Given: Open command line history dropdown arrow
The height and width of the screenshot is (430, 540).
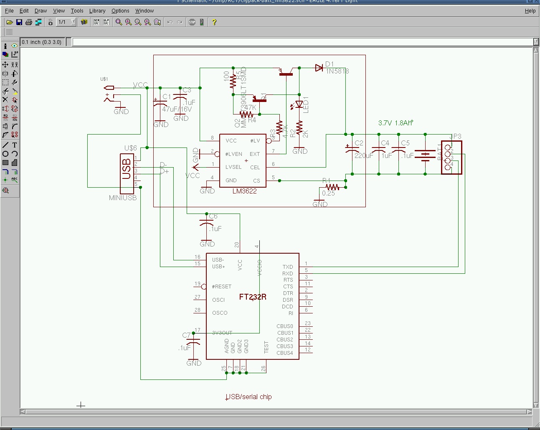Looking at the screenshot, I should click(x=536, y=42).
